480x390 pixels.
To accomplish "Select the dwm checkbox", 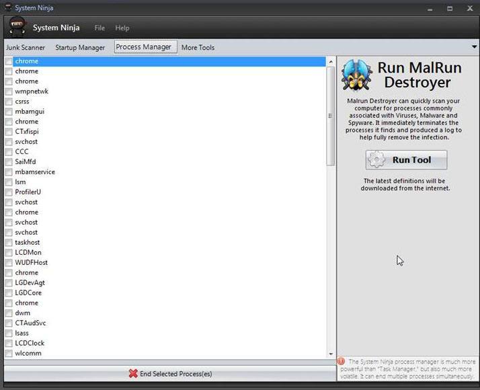I will 9,313.
